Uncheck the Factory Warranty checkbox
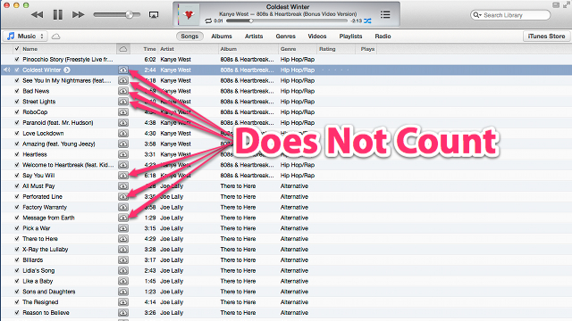This screenshot has height=321, width=572. click(16, 207)
